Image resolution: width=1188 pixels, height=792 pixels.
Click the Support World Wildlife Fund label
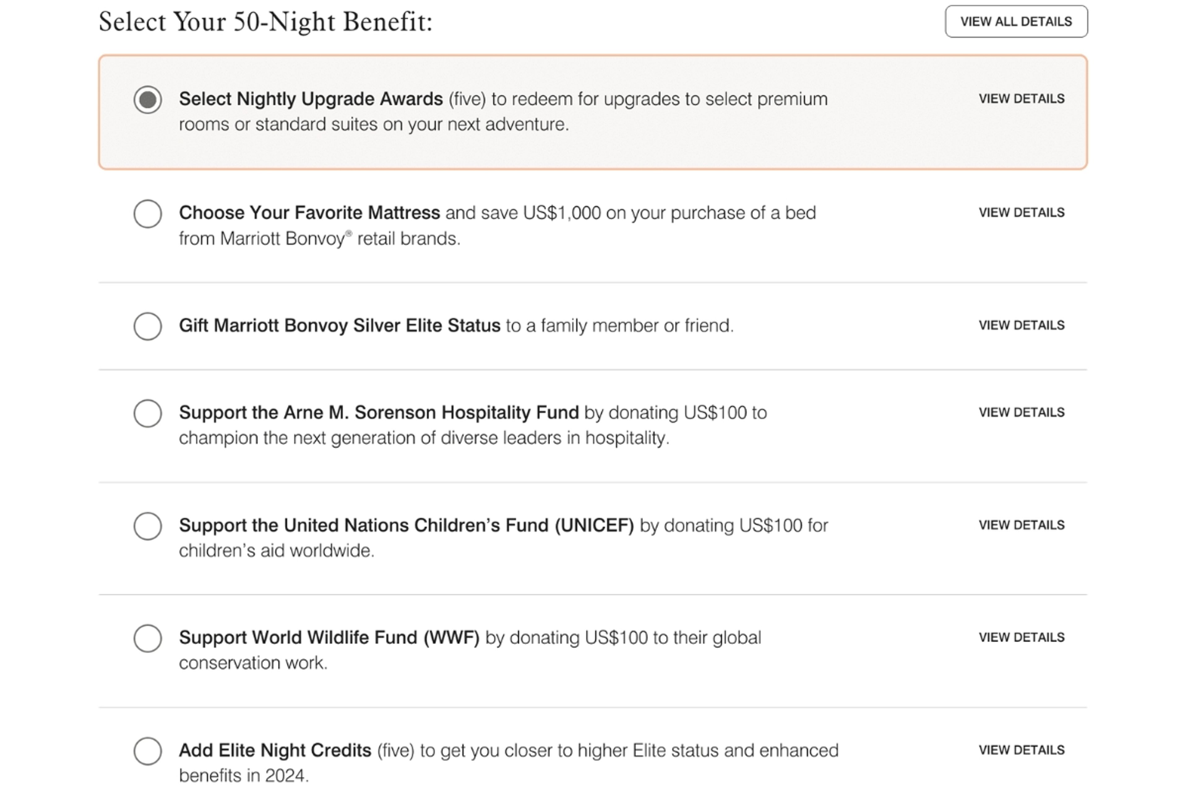[x=329, y=638]
